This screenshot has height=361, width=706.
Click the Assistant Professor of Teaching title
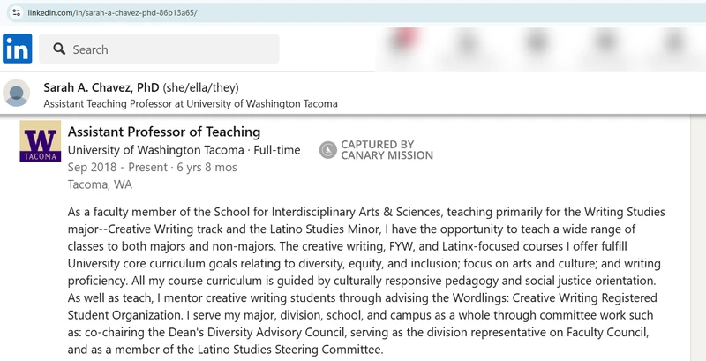click(163, 132)
